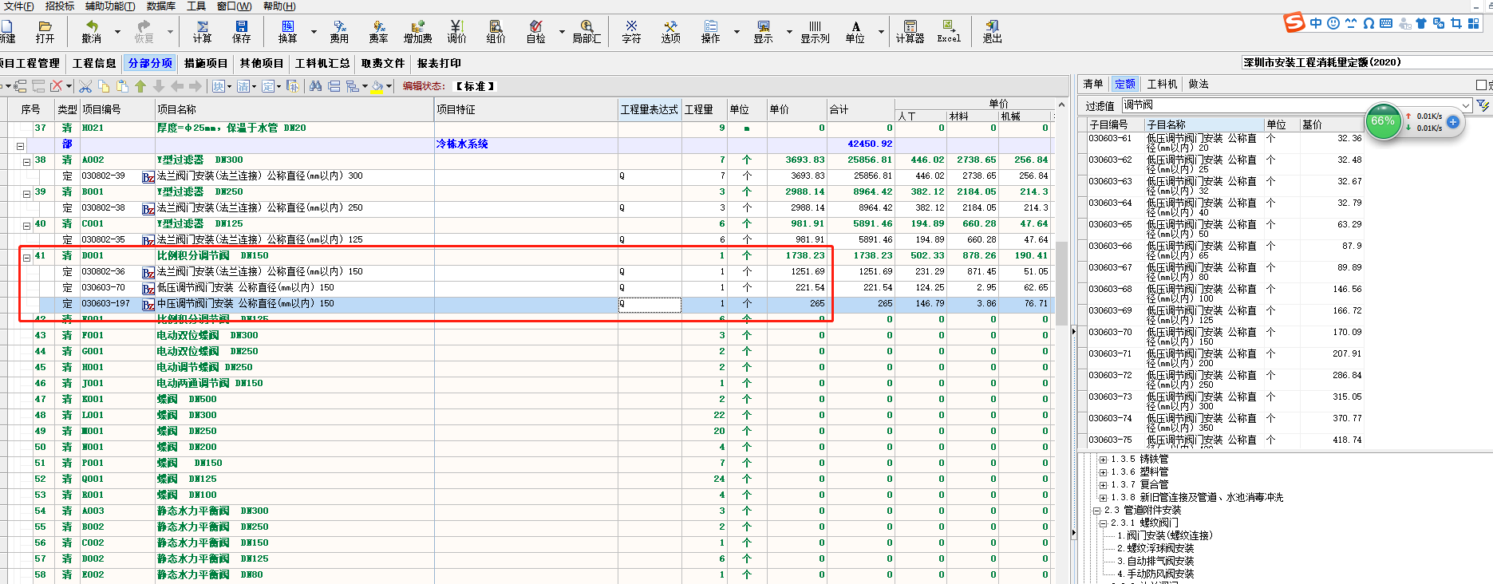Open the 过滤值 combo box dropdown arrow
The height and width of the screenshot is (584, 1493).
(1466, 105)
